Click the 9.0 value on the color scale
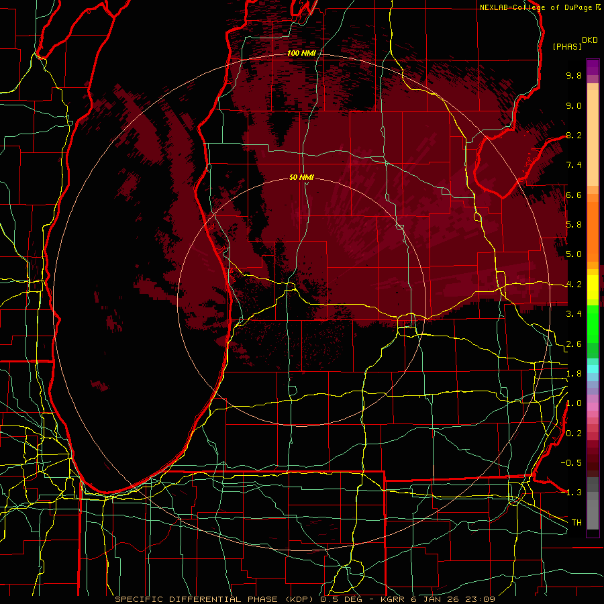Viewport: 604px width, 604px height. pyautogui.click(x=574, y=105)
